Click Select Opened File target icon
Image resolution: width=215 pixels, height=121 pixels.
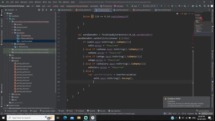(x=39, y=10)
